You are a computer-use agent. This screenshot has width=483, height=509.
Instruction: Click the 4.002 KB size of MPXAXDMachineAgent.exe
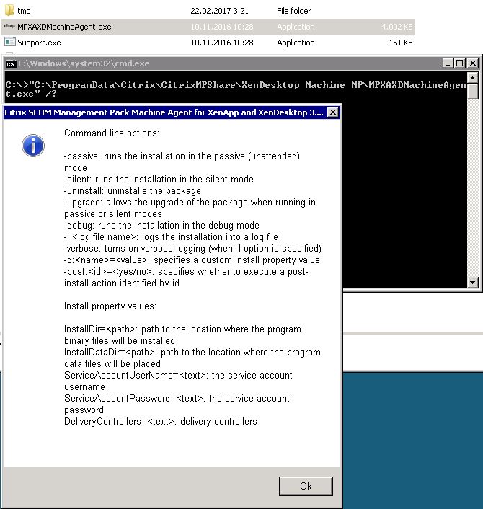click(x=396, y=27)
